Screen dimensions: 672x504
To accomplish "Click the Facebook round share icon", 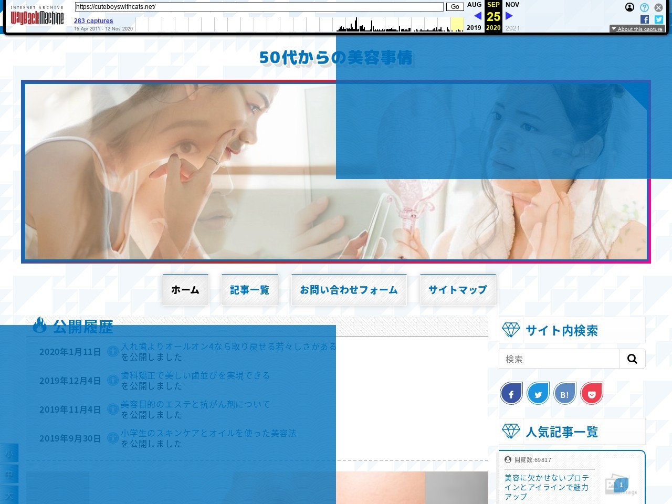I will pos(511,394).
